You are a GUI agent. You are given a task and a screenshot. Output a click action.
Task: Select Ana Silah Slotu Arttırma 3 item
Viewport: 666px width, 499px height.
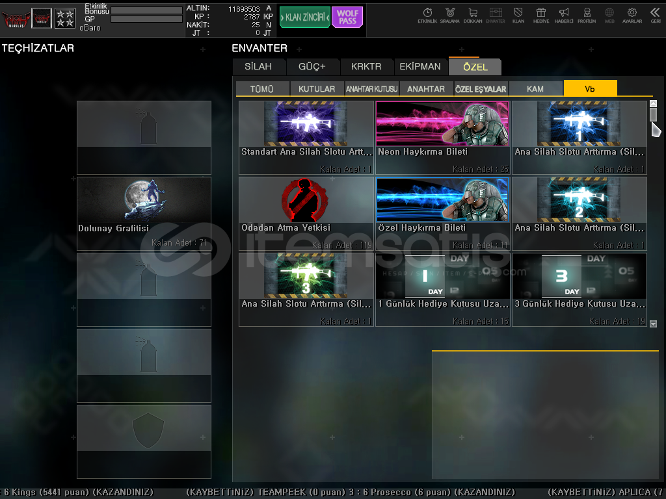306,290
